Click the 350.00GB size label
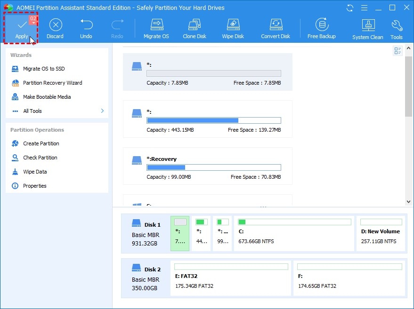The height and width of the screenshot is (309, 414). 145,288
